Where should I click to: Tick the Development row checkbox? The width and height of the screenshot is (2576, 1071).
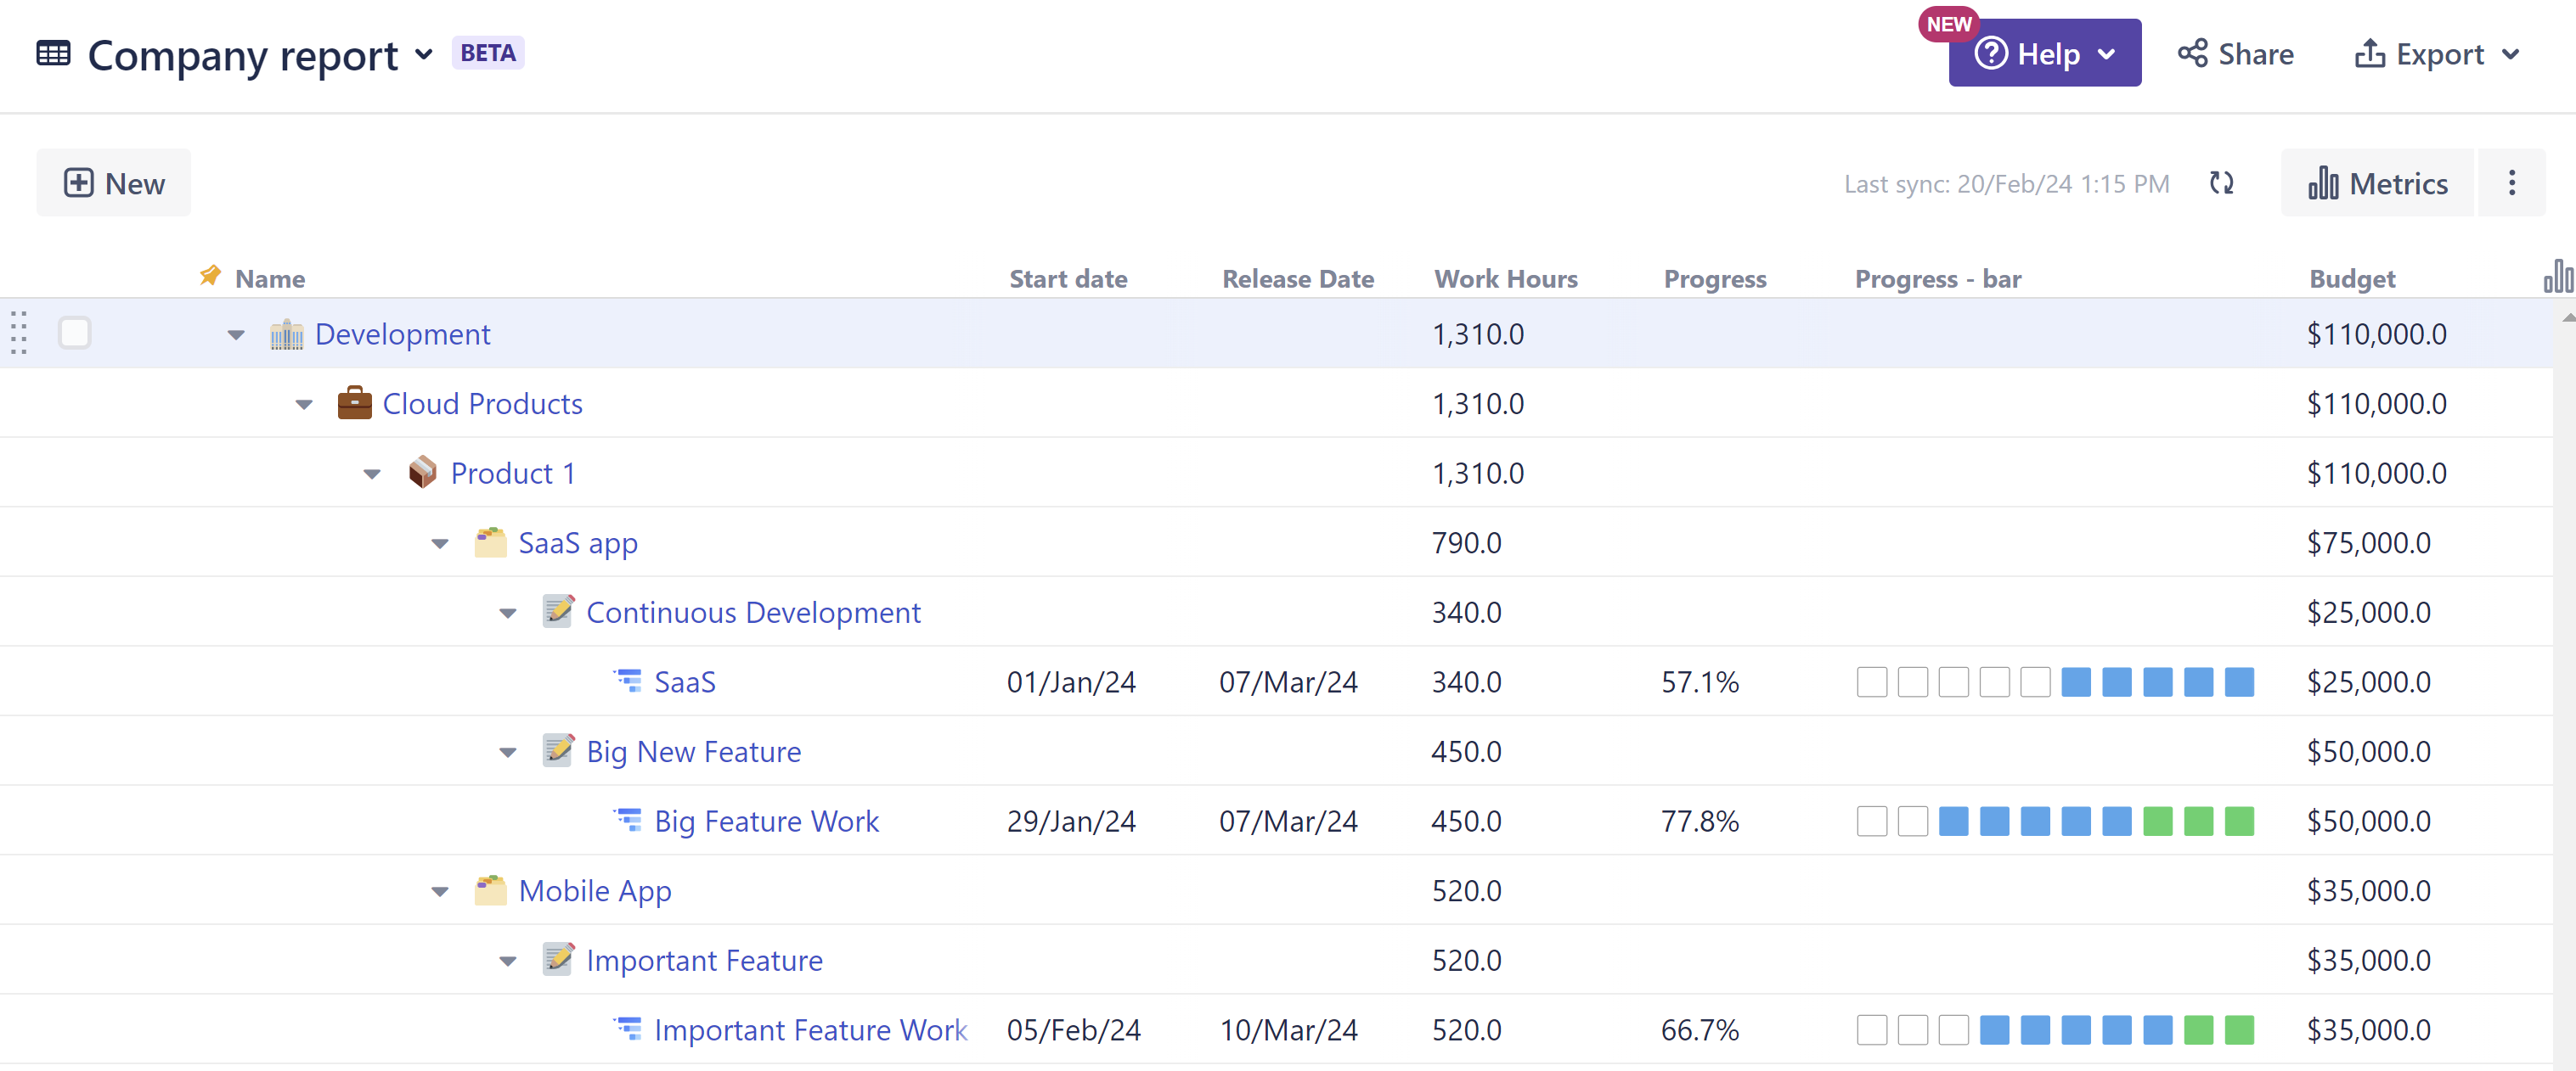pyautogui.click(x=75, y=333)
